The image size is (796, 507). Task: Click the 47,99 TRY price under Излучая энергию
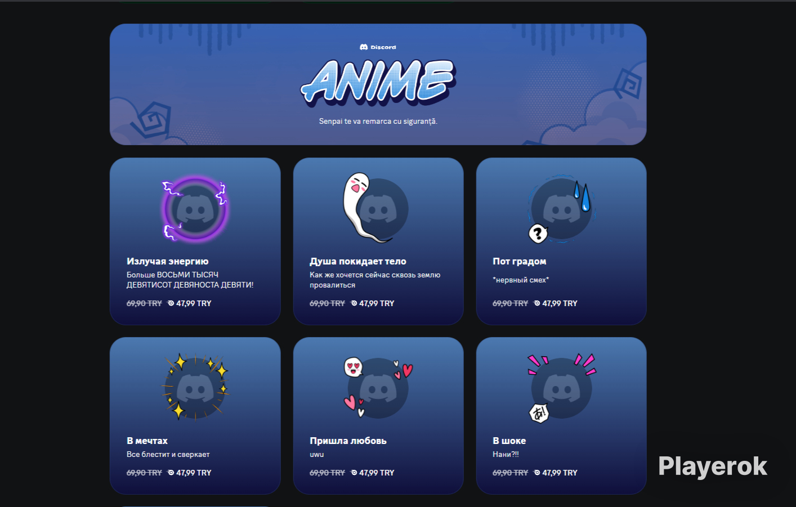[x=190, y=303]
